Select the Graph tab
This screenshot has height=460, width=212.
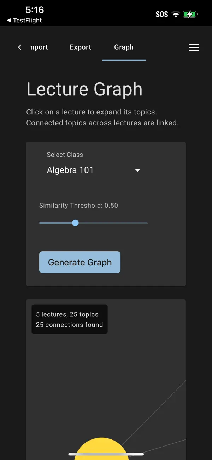click(x=124, y=47)
